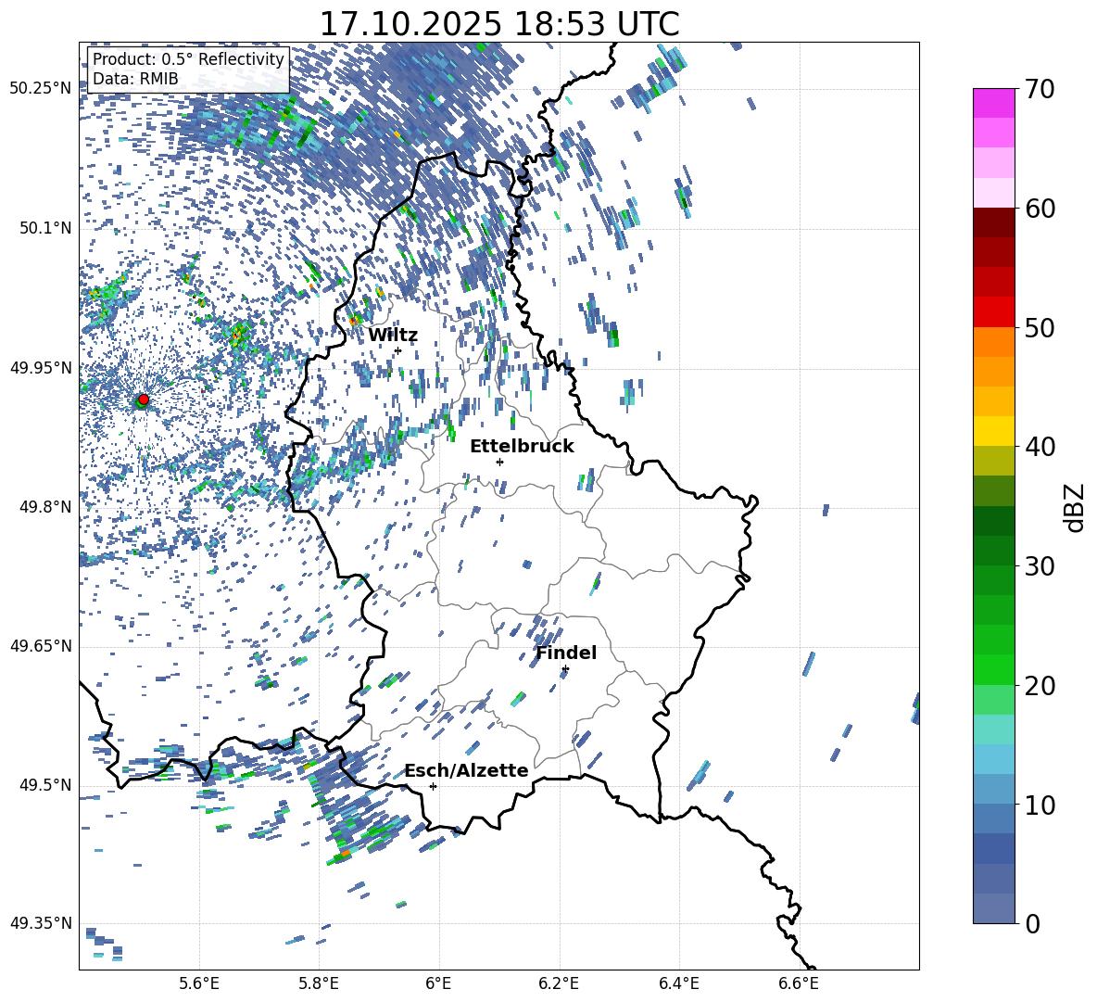Viewport: 1097px width, 1002px height.
Task: Click the Ettelbruck city label
Action: click(x=522, y=447)
